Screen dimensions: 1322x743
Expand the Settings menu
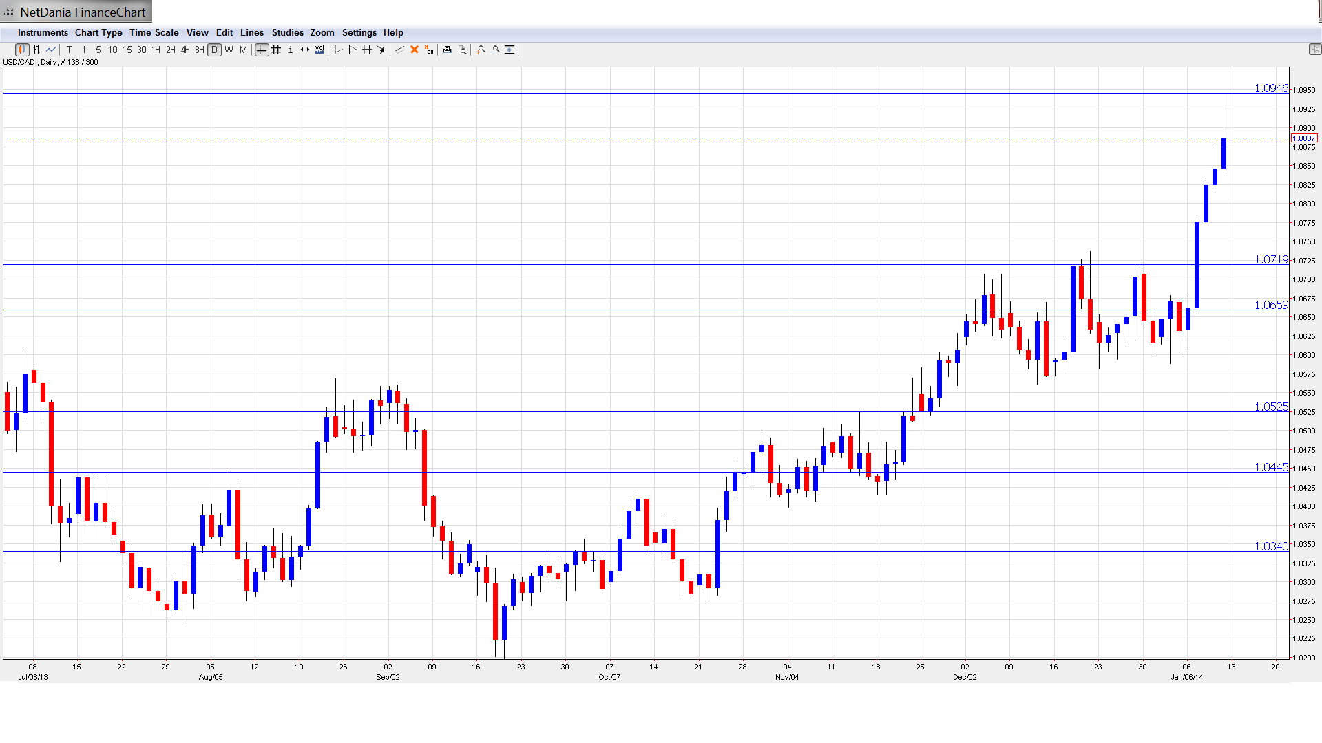(359, 32)
